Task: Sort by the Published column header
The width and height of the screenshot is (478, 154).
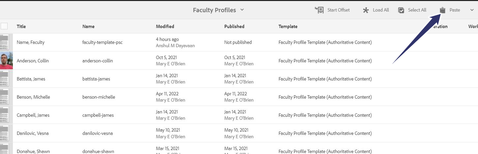Action: (234, 26)
